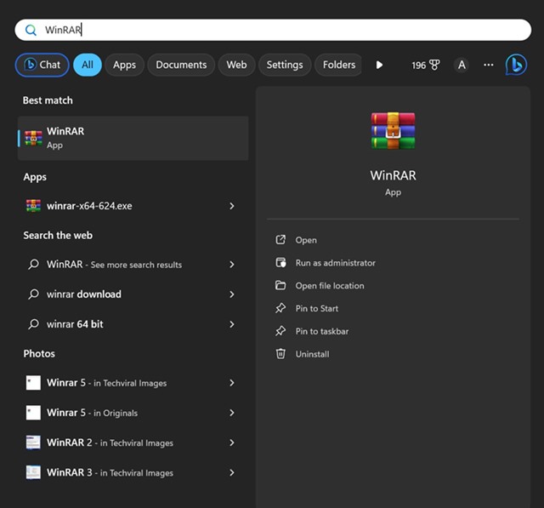The image size is (544, 508).
Task: Switch to the Folders filter tab
Action: 338,65
